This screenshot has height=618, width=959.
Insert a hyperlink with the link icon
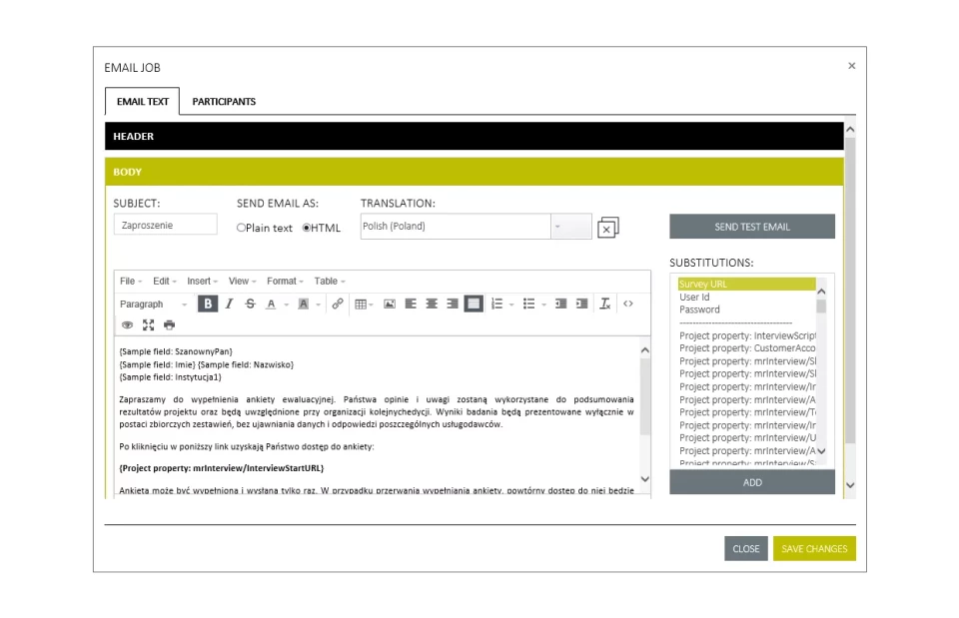click(x=338, y=304)
